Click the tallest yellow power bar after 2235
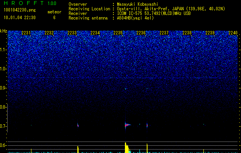 click(126, 148)
